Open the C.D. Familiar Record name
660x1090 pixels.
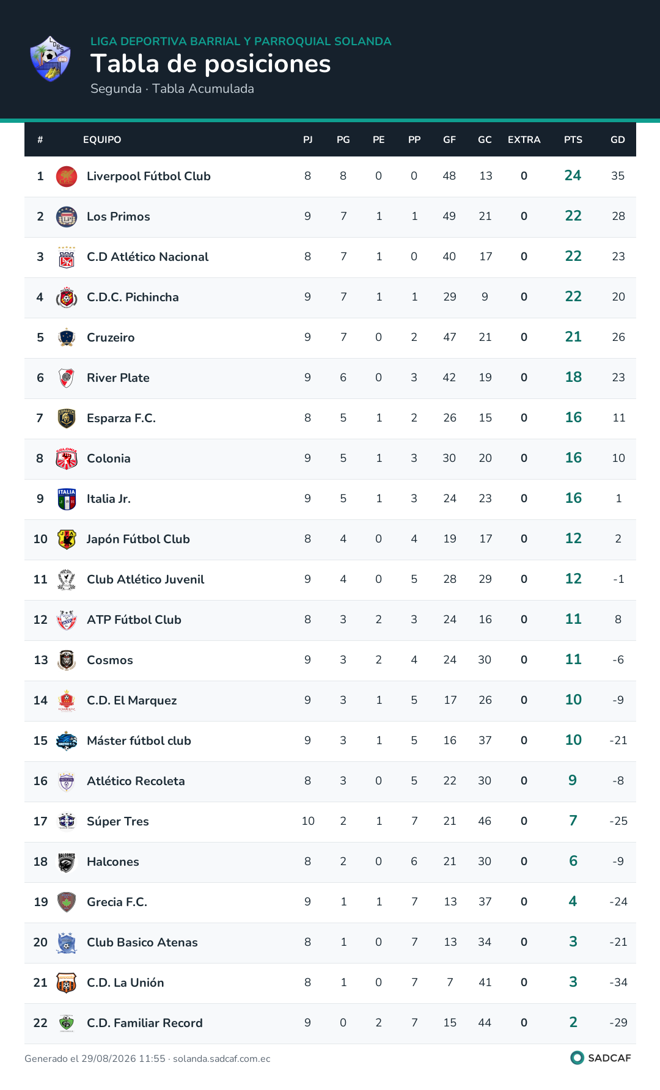[145, 1023]
